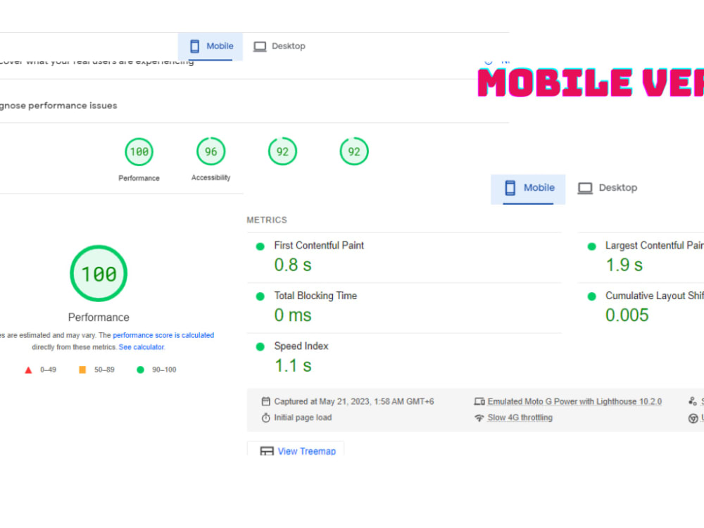Click the green circle 90–100 legend icon
This screenshot has height=528, width=704.
click(x=141, y=370)
